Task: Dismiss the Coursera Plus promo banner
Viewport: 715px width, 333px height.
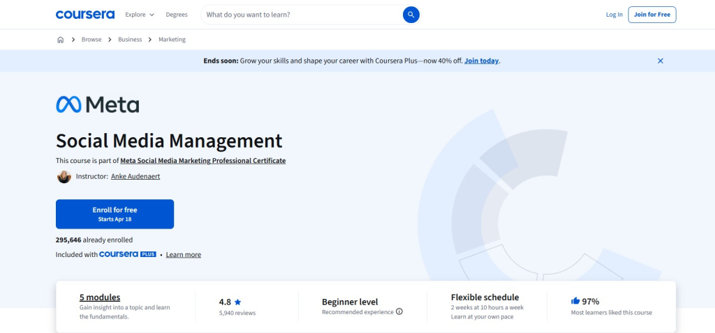Action: point(660,61)
